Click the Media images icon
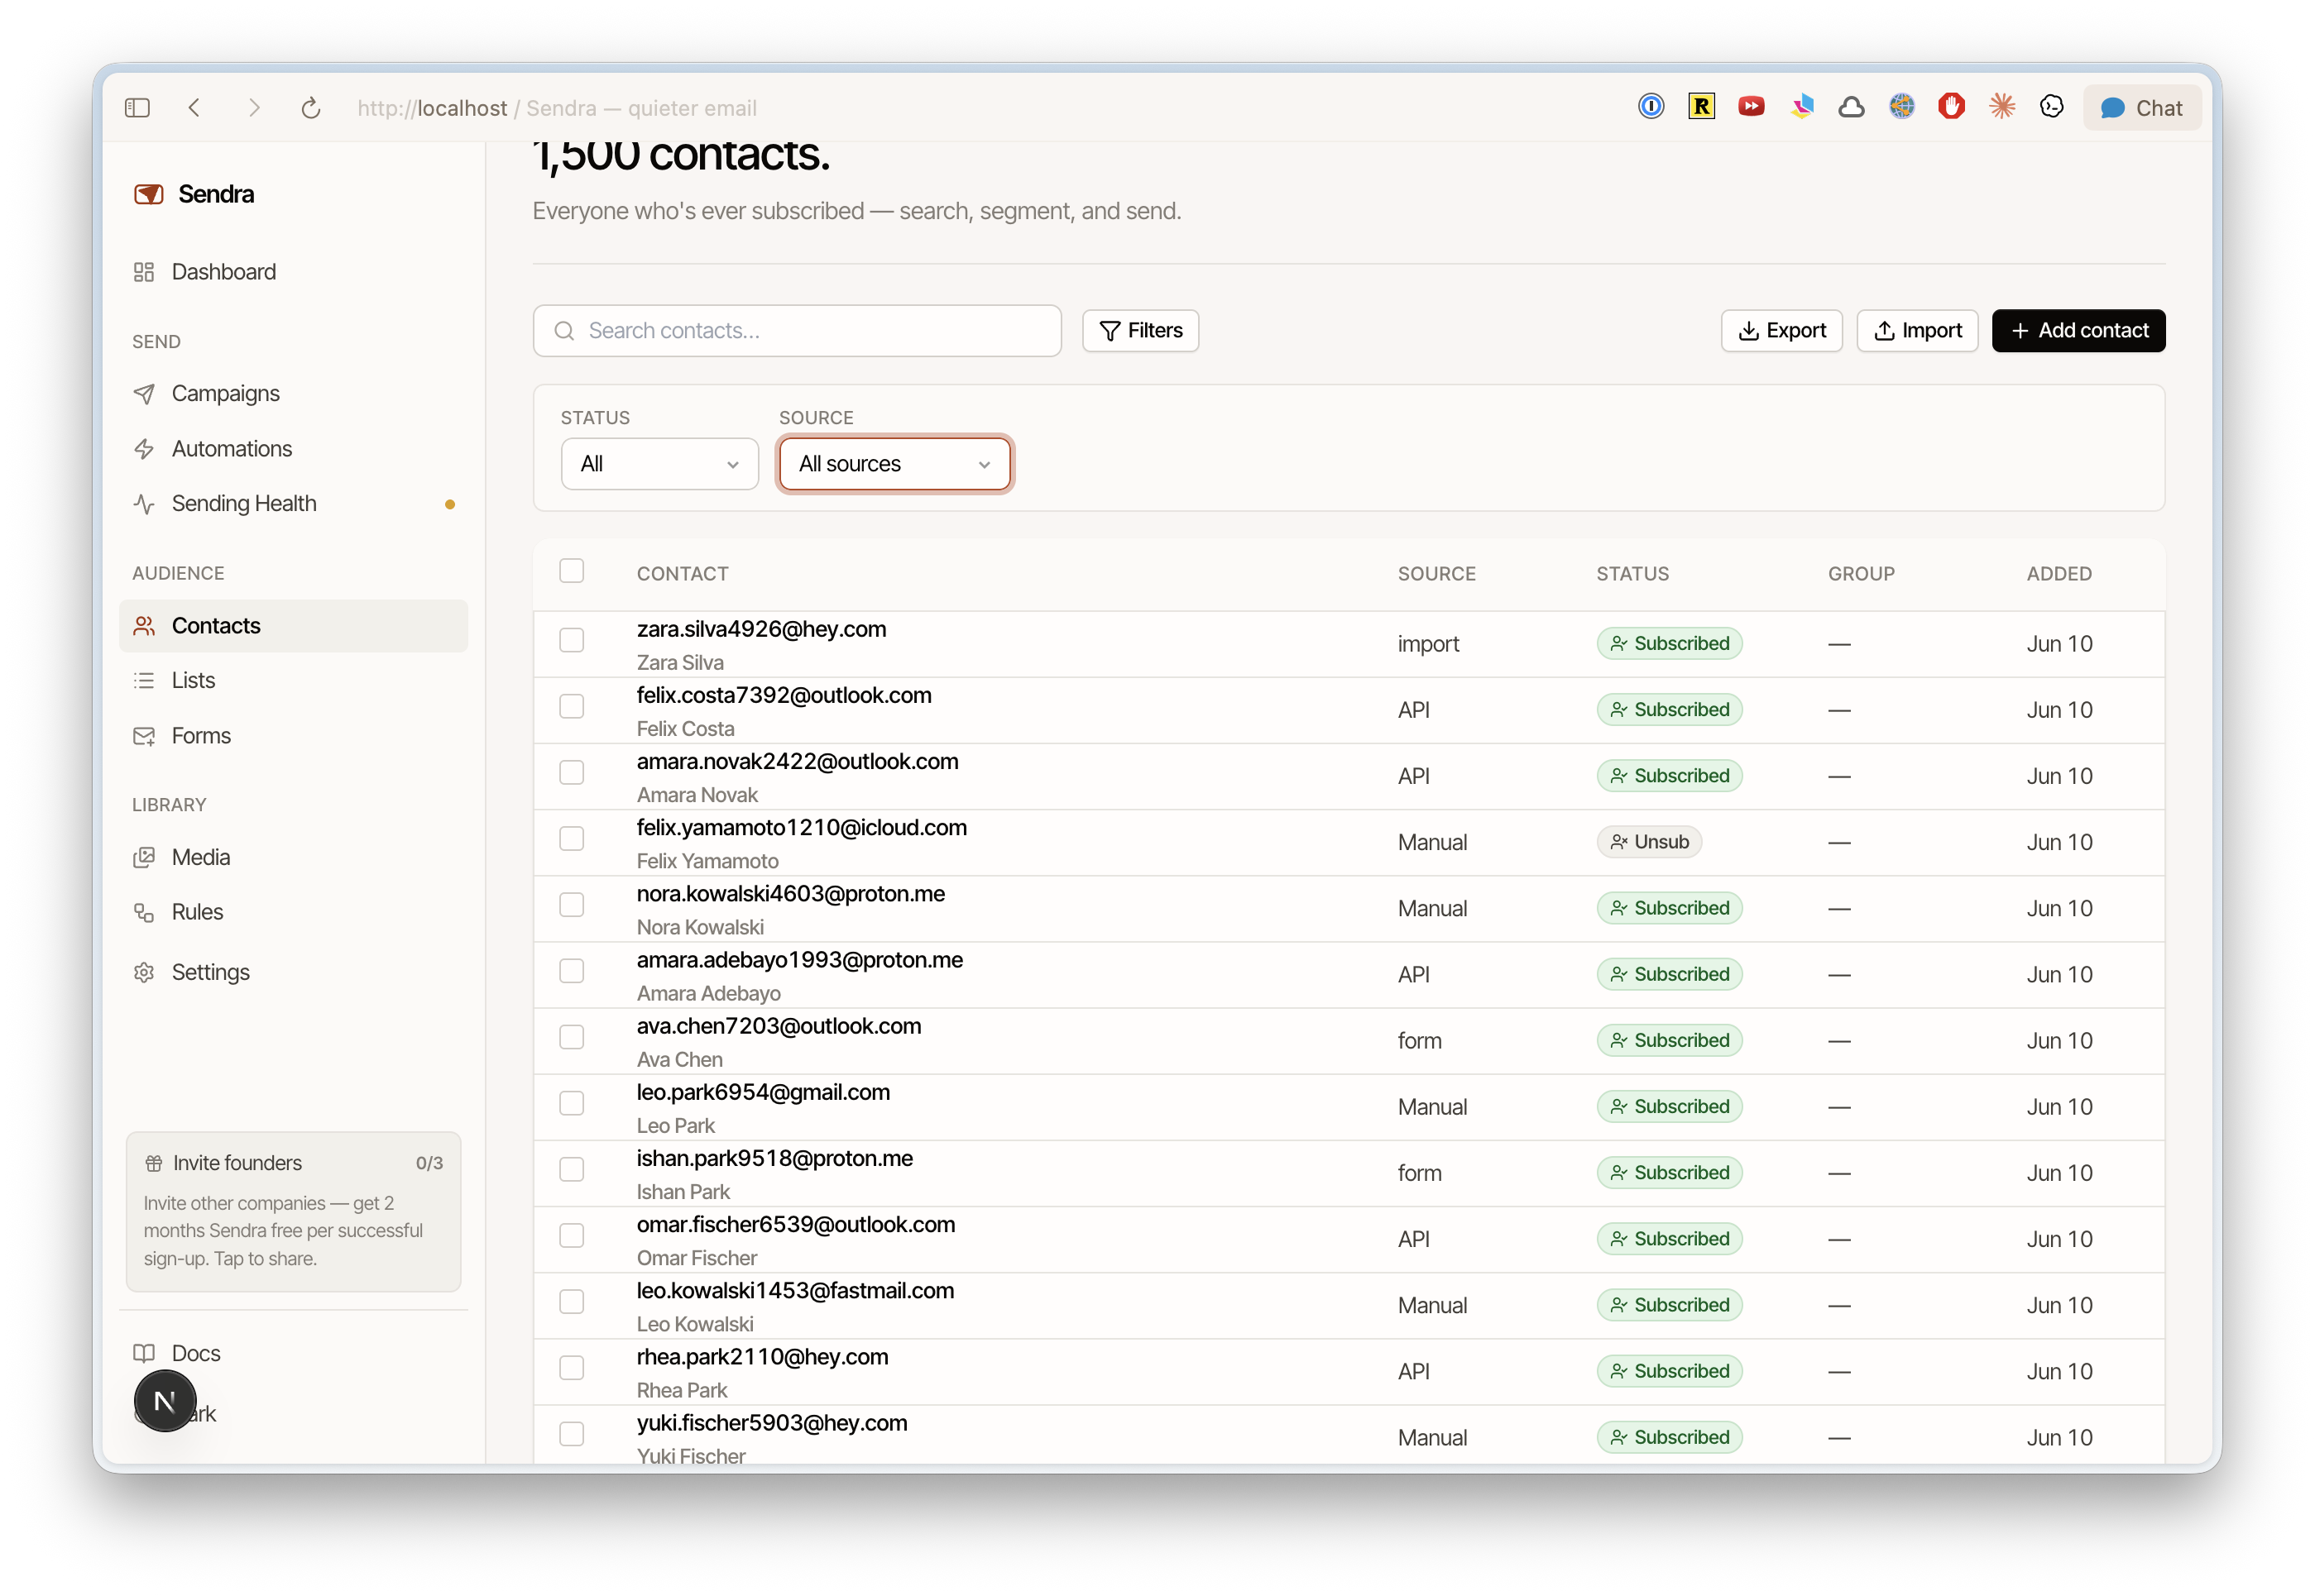Viewport: 2315px width, 1596px height. [144, 857]
